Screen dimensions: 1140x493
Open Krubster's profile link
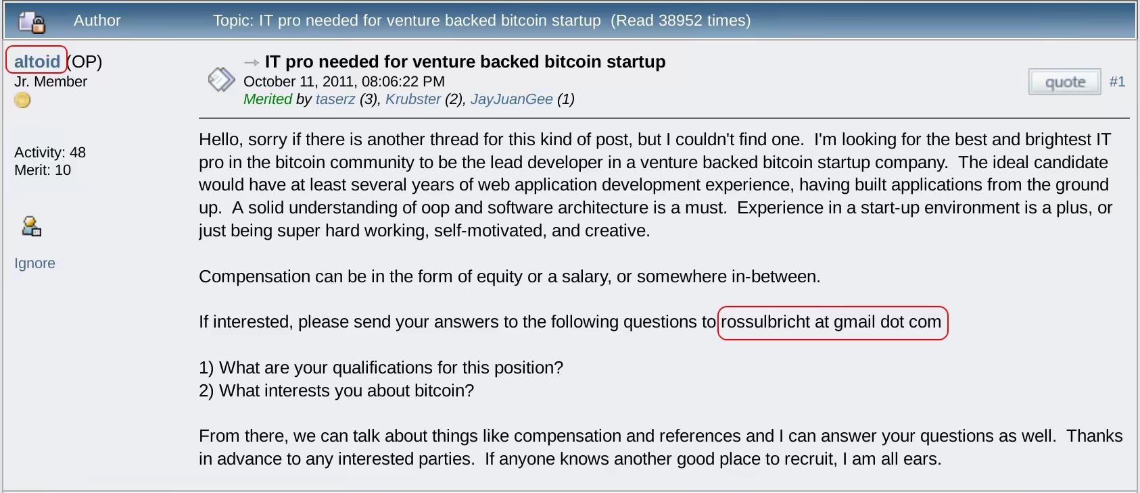413,99
